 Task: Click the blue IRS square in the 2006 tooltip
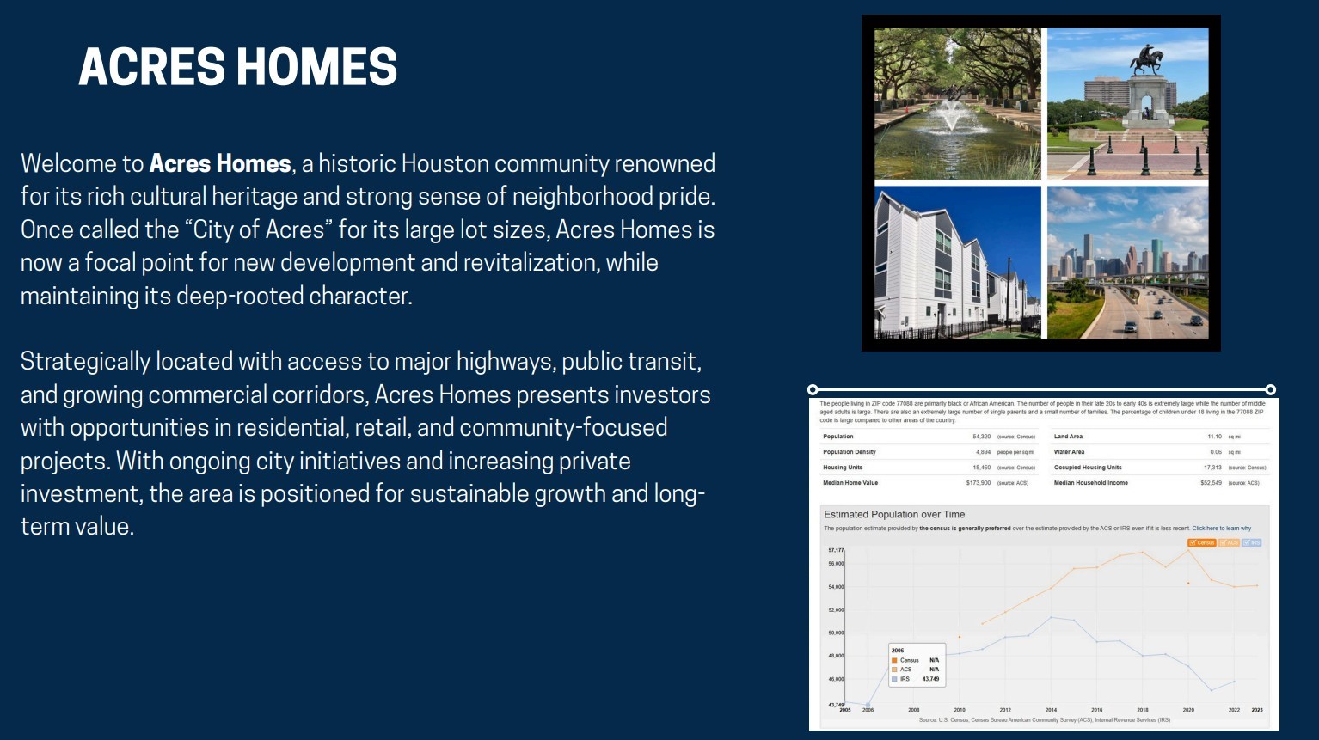click(894, 679)
